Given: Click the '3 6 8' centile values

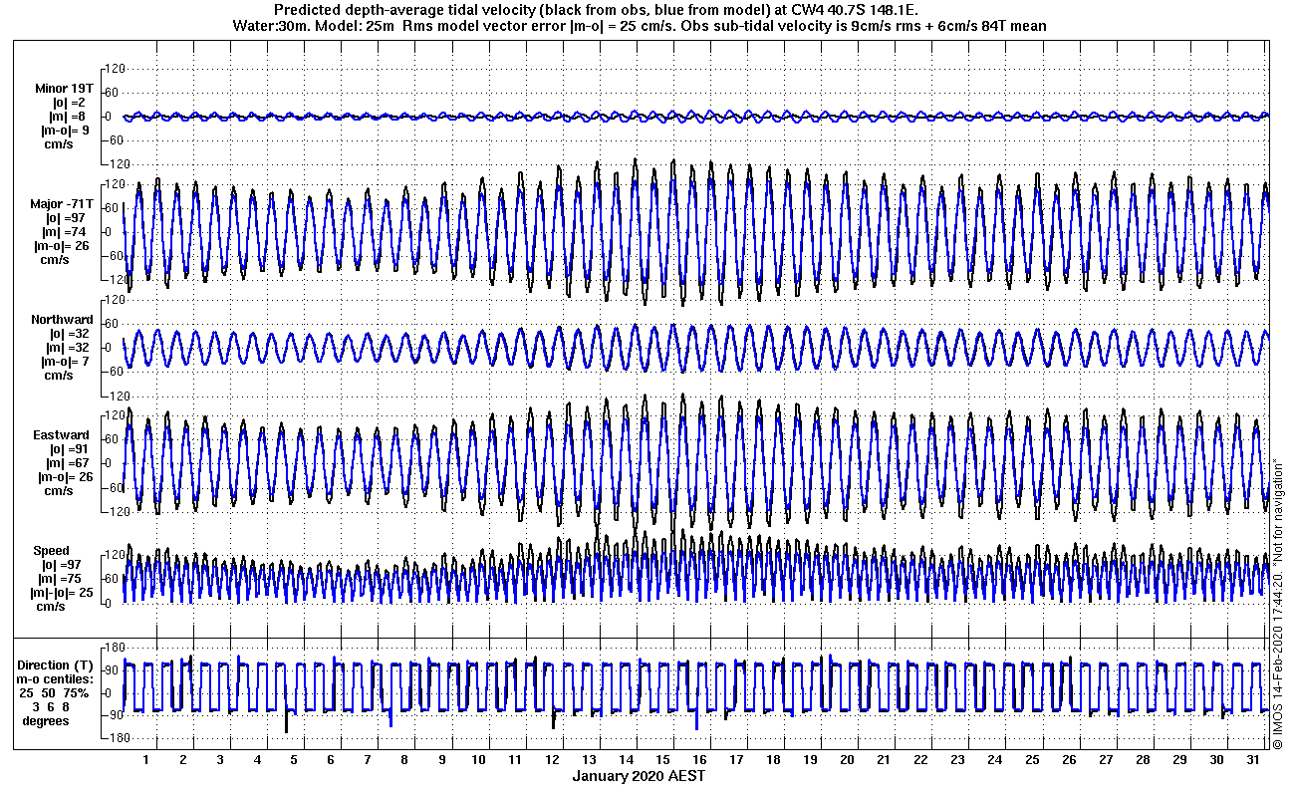Looking at the screenshot, I should [x=50, y=707].
